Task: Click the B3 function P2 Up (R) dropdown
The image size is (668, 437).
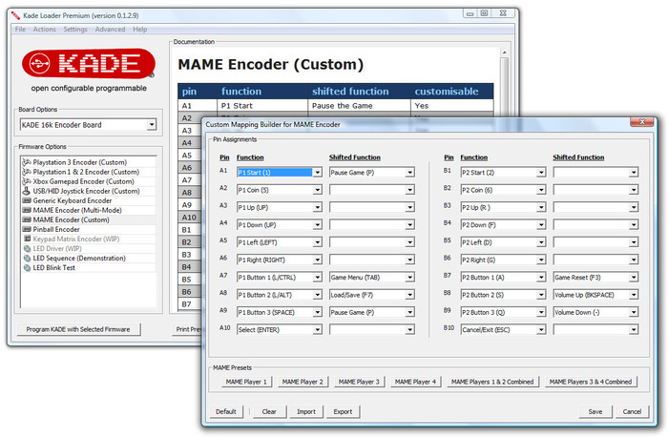Action: [x=541, y=207]
